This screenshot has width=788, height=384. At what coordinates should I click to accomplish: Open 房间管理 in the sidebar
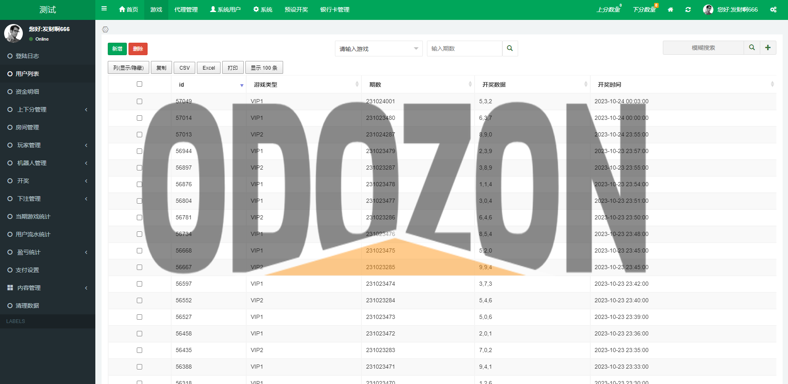(x=48, y=127)
